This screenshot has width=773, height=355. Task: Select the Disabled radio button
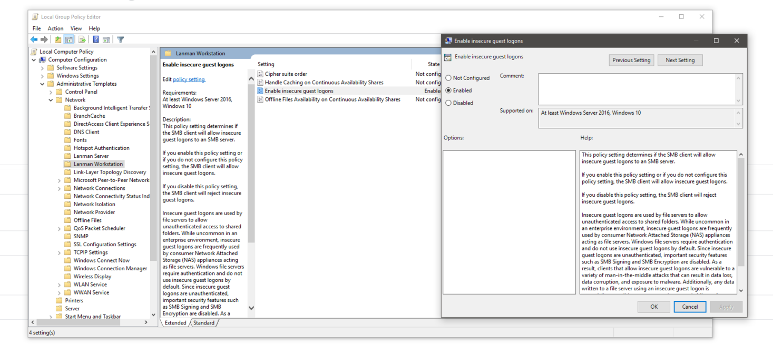pyautogui.click(x=448, y=103)
